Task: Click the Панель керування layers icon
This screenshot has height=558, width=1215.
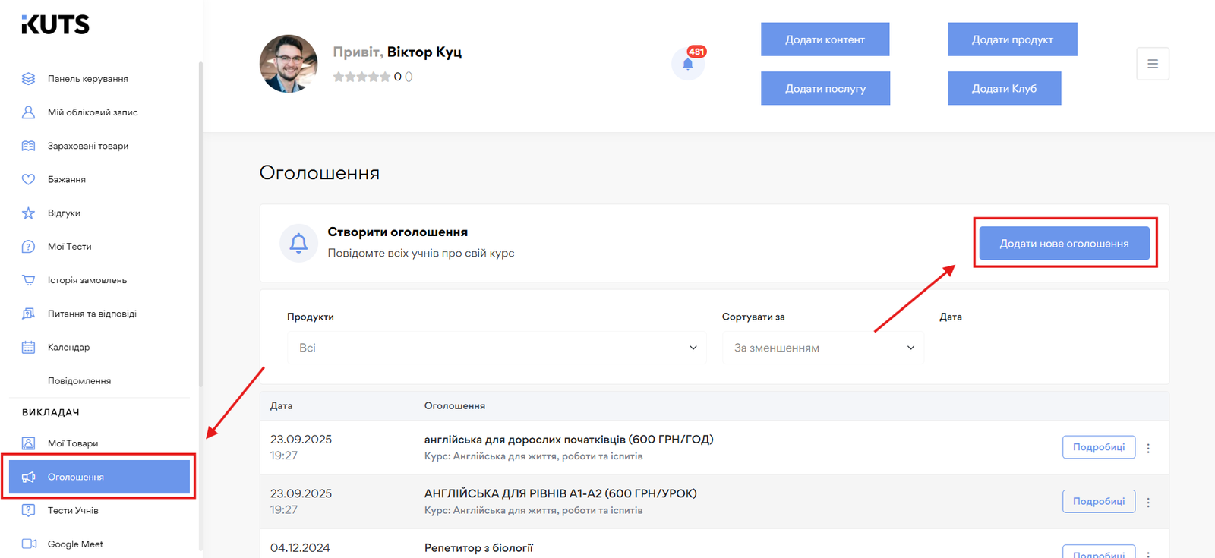Action: click(x=28, y=79)
